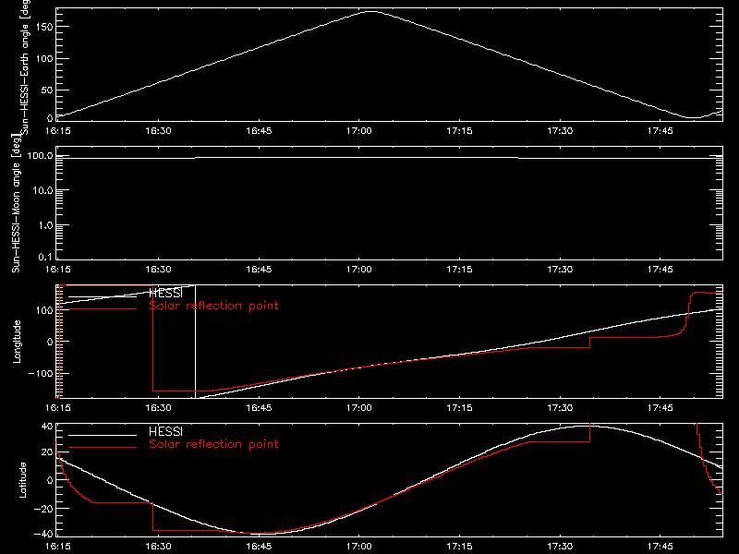The width and height of the screenshot is (739, 554).
Task: Click '17:45' time label under Earth angle plot
Action: click(660, 131)
